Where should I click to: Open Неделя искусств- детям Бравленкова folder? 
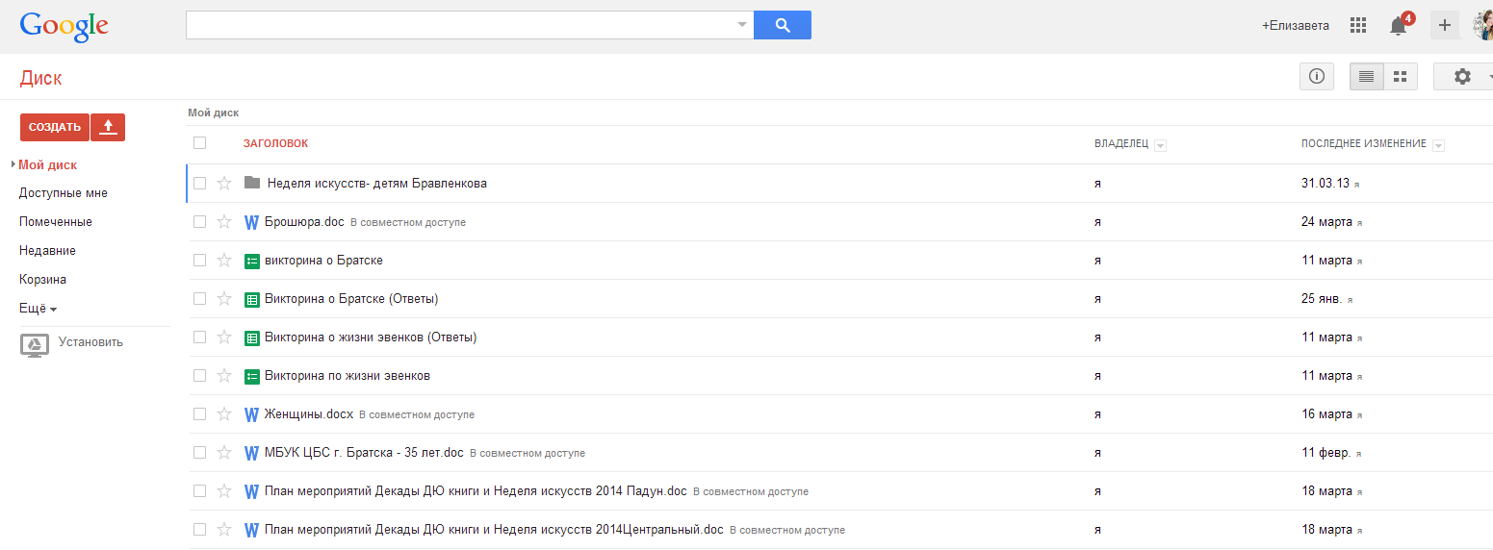[x=377, y=184]
